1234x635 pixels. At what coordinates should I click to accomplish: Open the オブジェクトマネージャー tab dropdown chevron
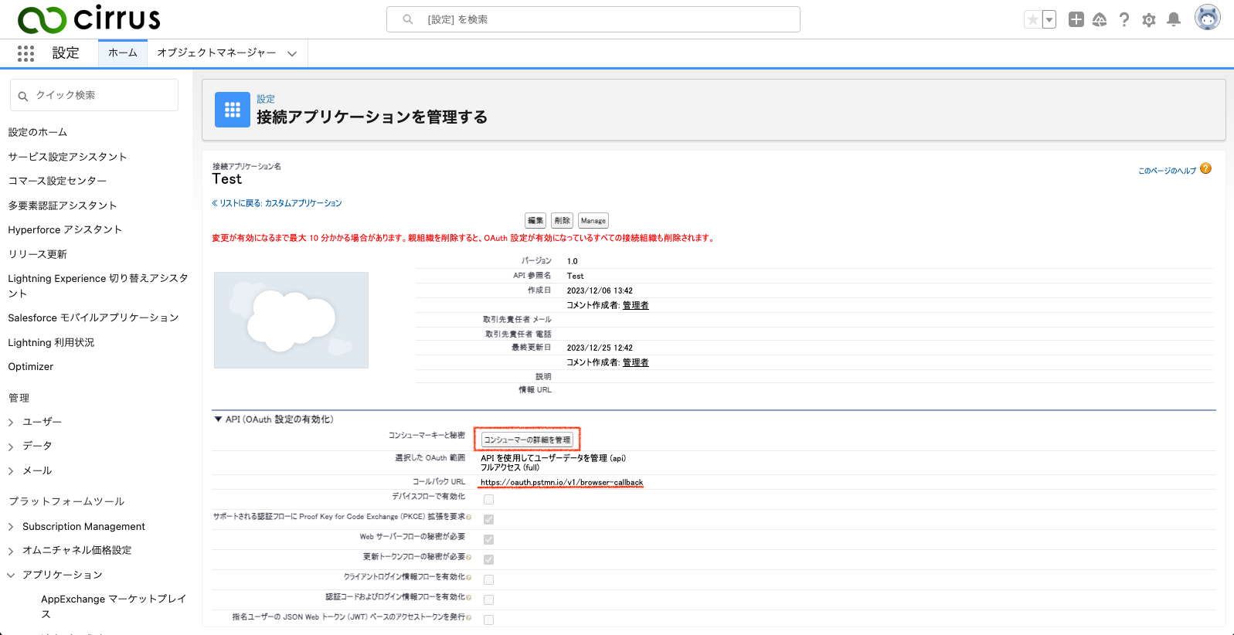click(292, 53)
